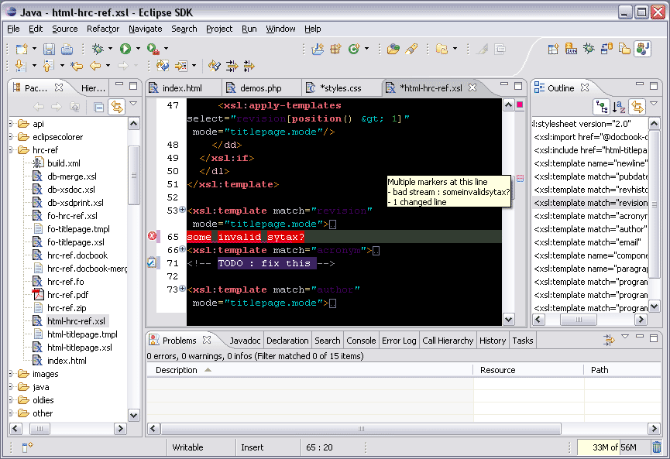Viewport: 670px width, 459px height.
Task: Switch to the Java perspective button
Action: click(642, 48)
